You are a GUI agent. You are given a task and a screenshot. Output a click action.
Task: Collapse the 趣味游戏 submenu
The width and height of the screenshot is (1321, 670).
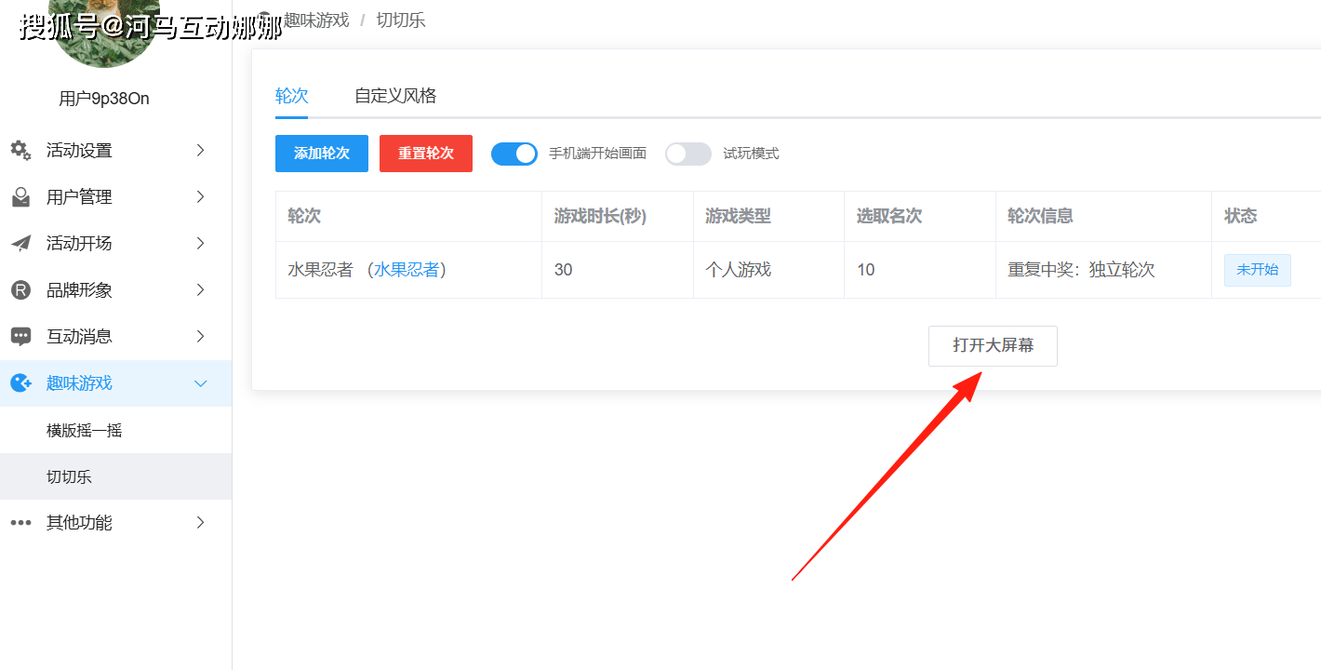(x=200, y=382)
